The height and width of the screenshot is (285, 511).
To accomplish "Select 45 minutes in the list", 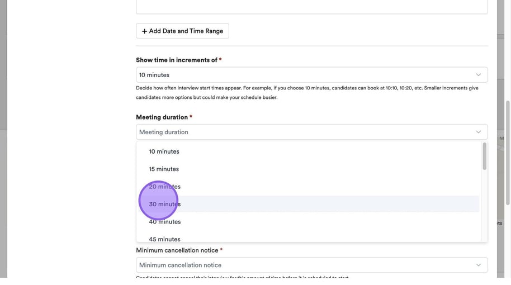I will [165, 239].
